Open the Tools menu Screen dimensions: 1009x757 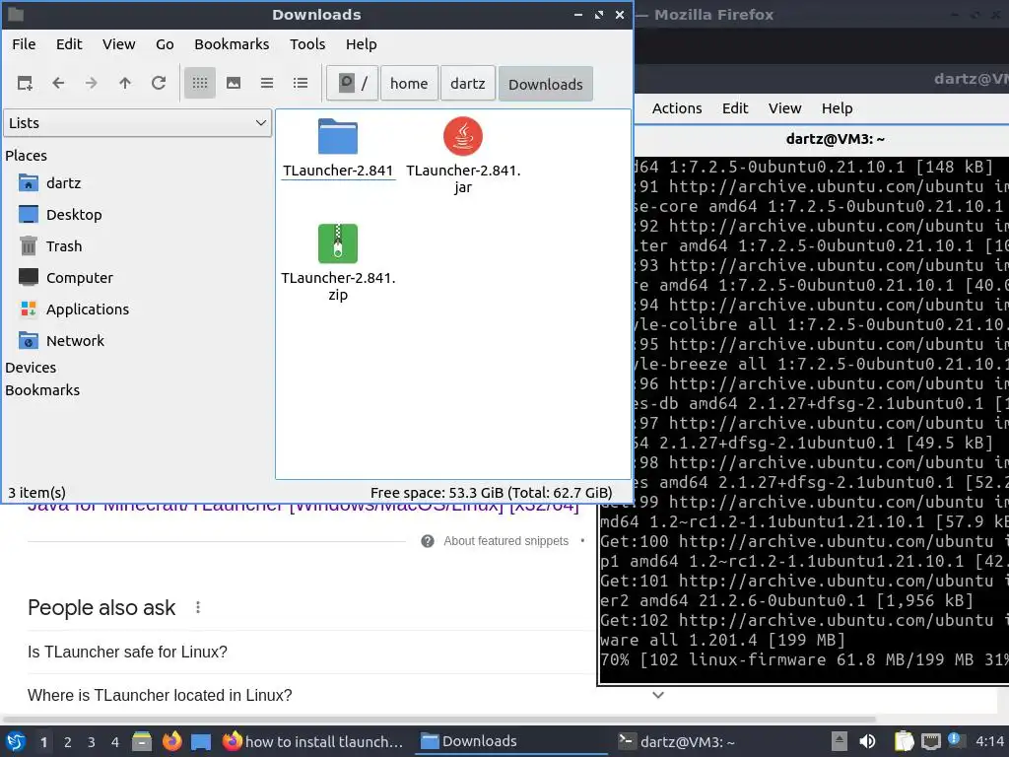pyautogui.click(x=307, y=44)
